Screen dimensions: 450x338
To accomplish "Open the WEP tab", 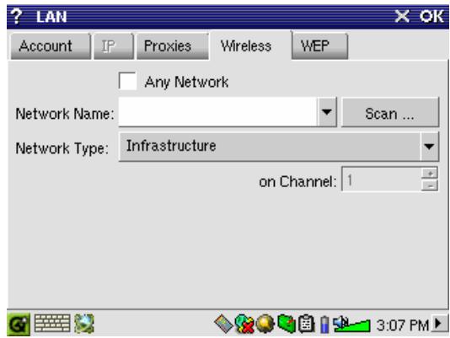I will (x=319, y=46).
